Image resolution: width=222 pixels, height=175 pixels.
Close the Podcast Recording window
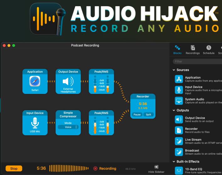click(x=4, y=45)
